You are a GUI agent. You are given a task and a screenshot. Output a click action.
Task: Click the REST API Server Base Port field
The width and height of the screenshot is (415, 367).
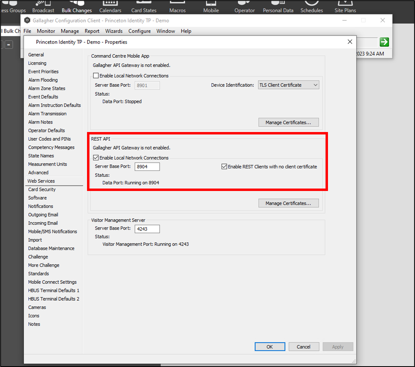pos(147,166)
